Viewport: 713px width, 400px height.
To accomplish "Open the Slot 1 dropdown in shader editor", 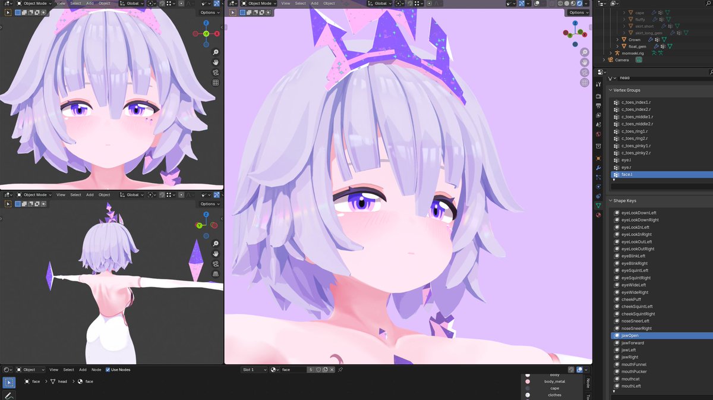I will click(x=255, y=370).
